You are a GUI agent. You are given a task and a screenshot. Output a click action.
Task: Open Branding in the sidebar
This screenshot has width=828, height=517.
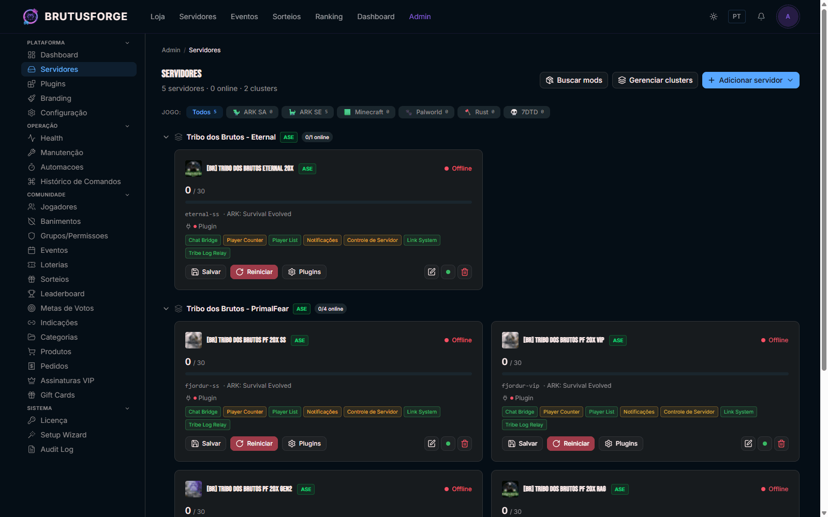pyautogui.click(x=79, y=98)
